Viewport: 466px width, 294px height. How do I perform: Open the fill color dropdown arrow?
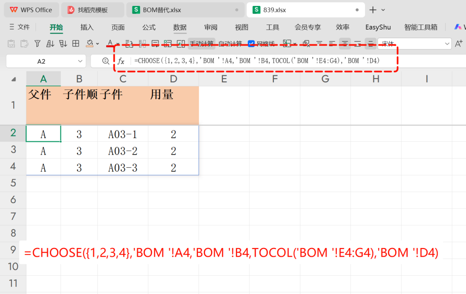[97, 44]
